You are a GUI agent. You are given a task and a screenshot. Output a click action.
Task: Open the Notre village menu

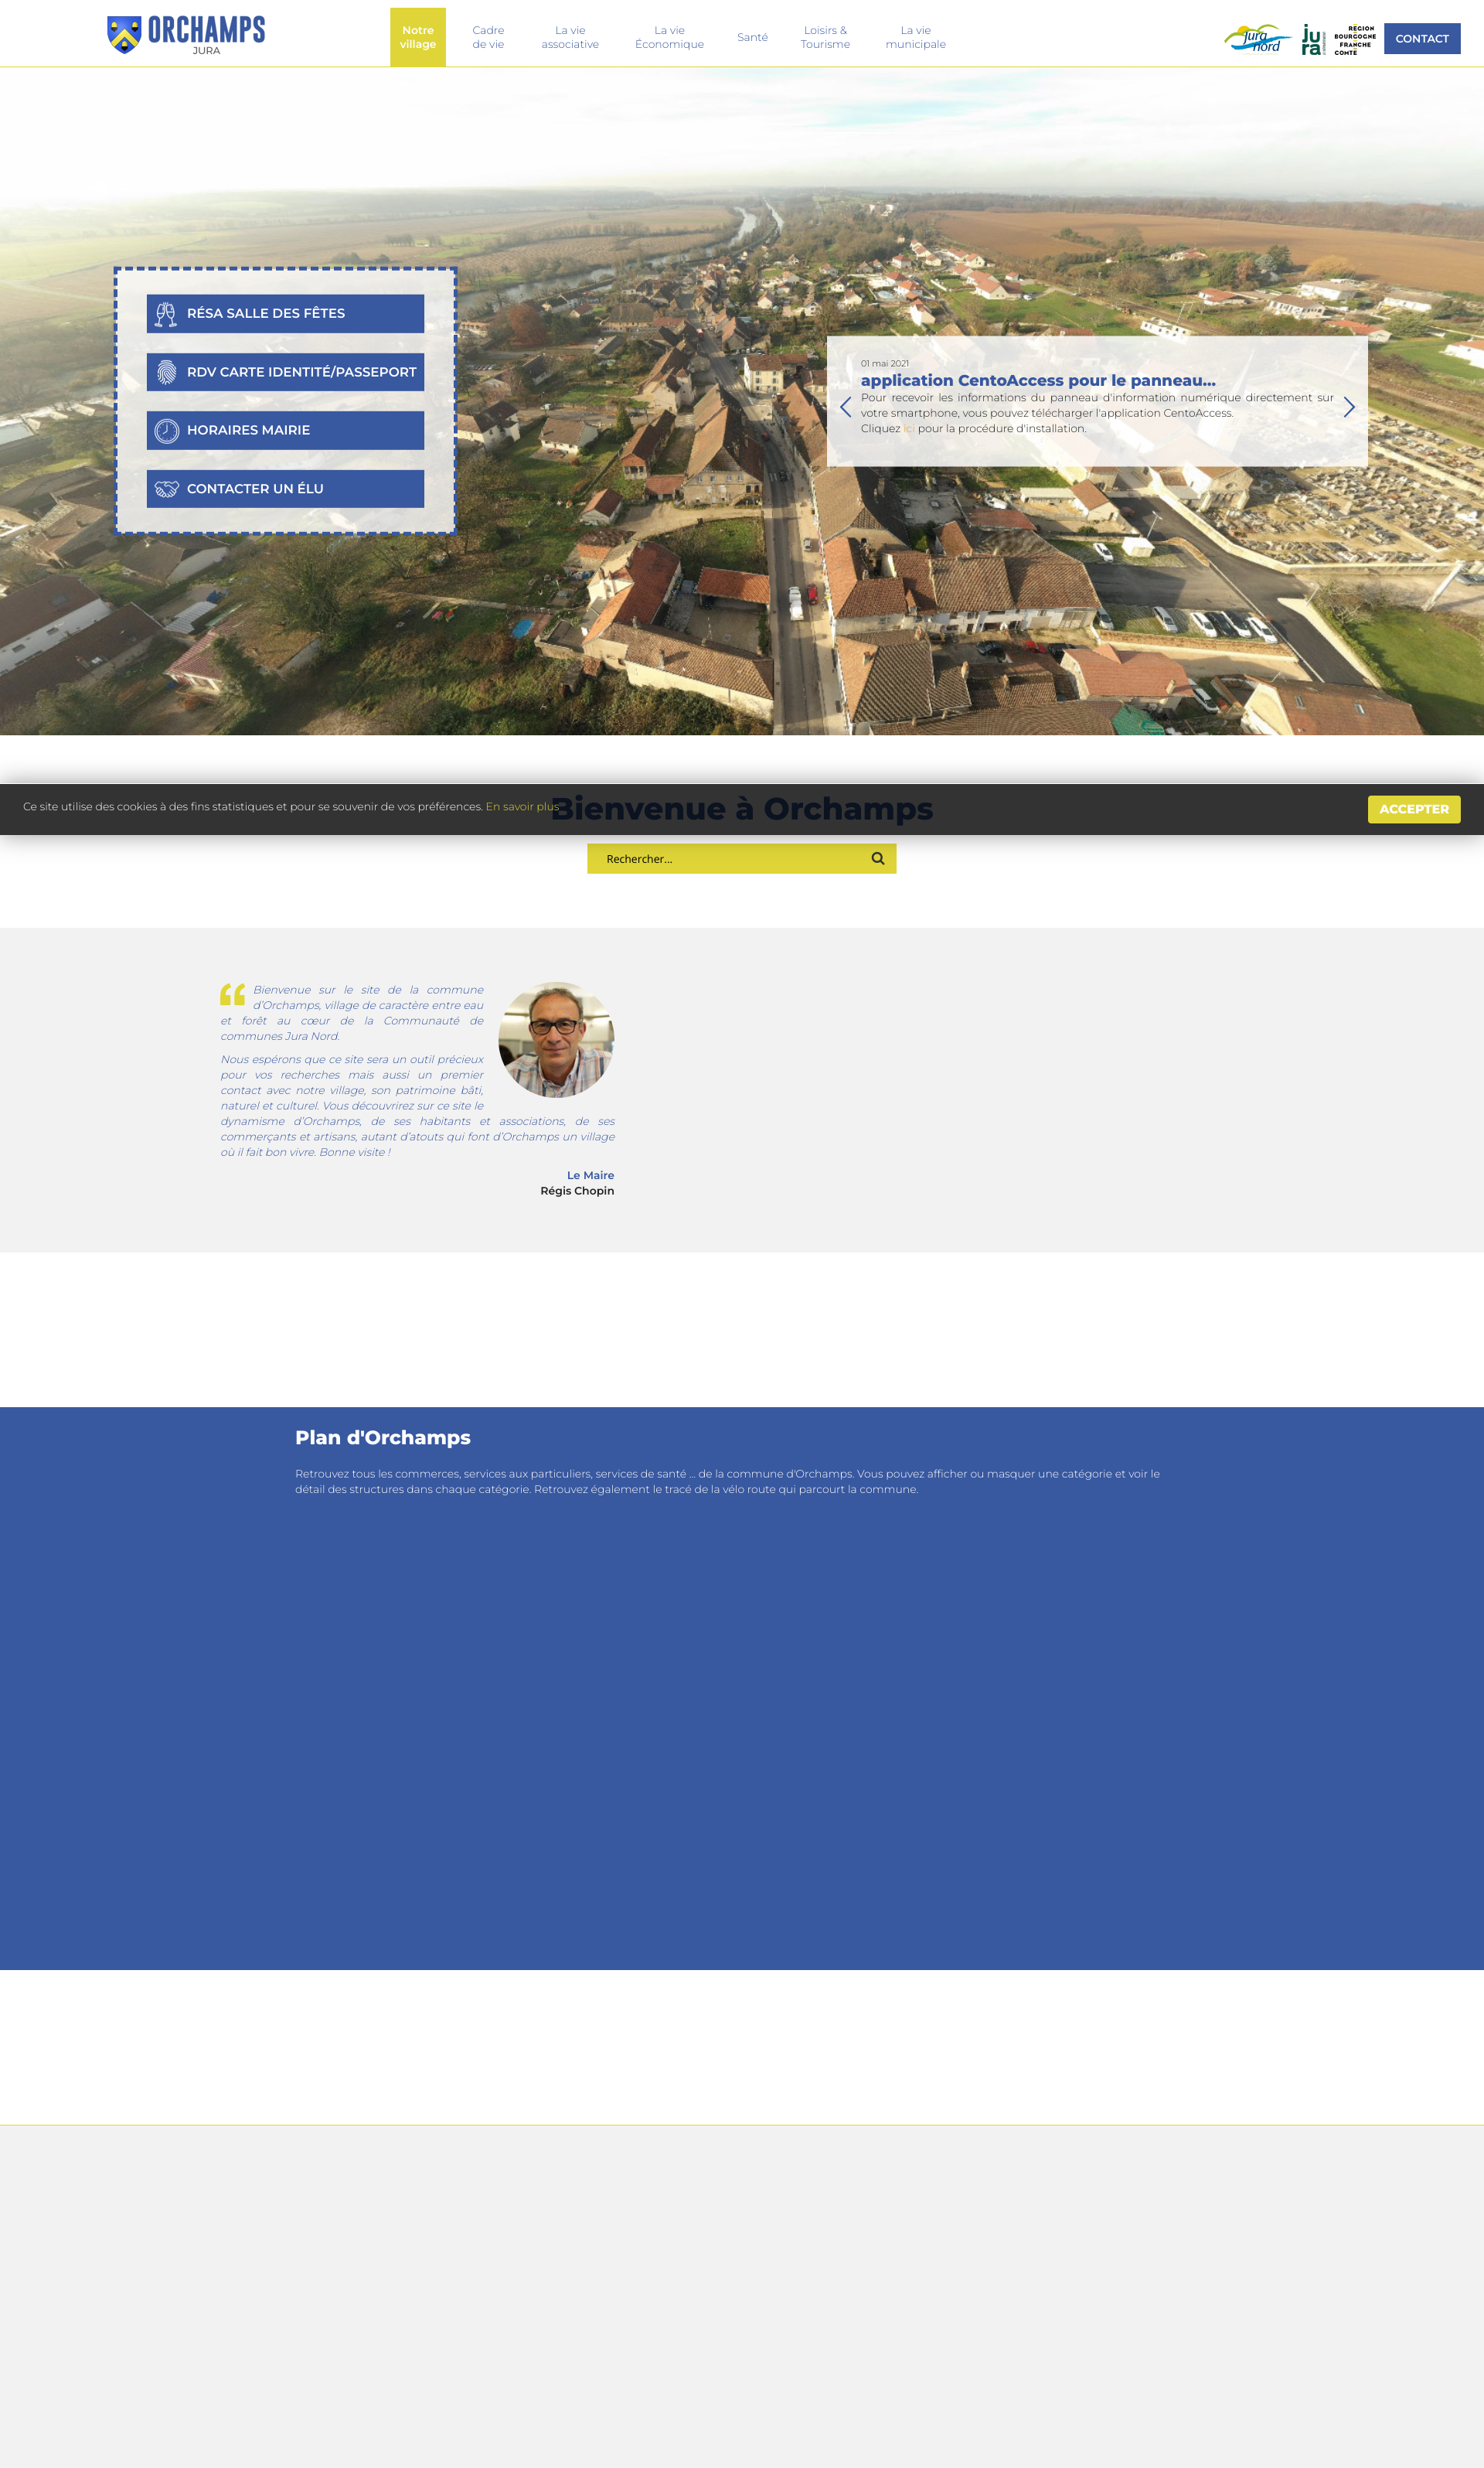coord(418,37)
